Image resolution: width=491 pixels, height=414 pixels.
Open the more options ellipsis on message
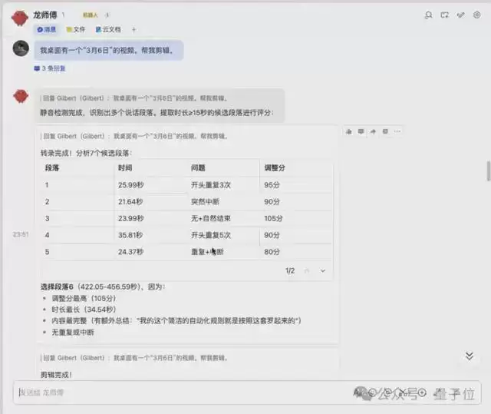397,131
